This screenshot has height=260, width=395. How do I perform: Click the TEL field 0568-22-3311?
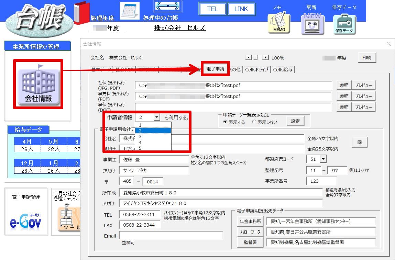point(140,215)
